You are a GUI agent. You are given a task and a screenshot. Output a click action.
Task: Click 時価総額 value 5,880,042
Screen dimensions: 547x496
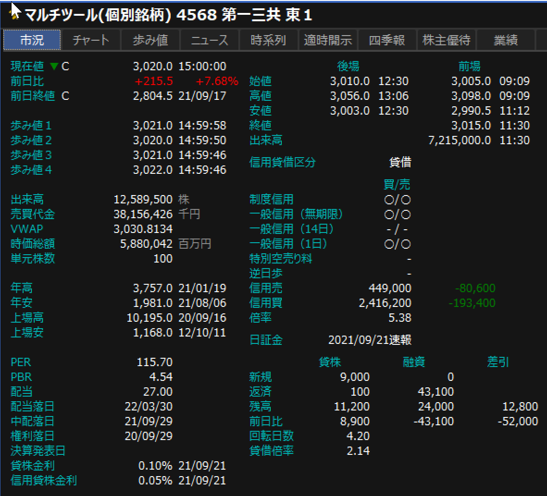tap(146, 244)
